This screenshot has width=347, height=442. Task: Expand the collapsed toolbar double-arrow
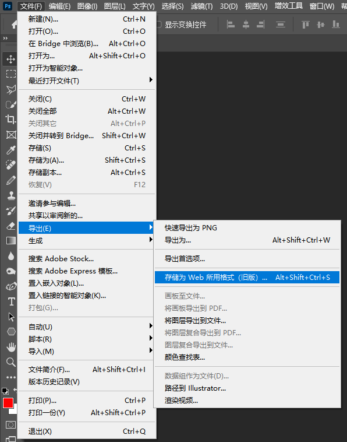pyautogui.click(x=5, y=38)
